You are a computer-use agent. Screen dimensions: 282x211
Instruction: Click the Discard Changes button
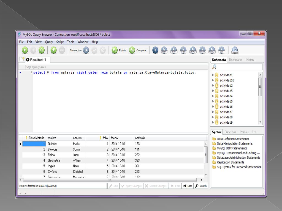[x=156, y=186]
